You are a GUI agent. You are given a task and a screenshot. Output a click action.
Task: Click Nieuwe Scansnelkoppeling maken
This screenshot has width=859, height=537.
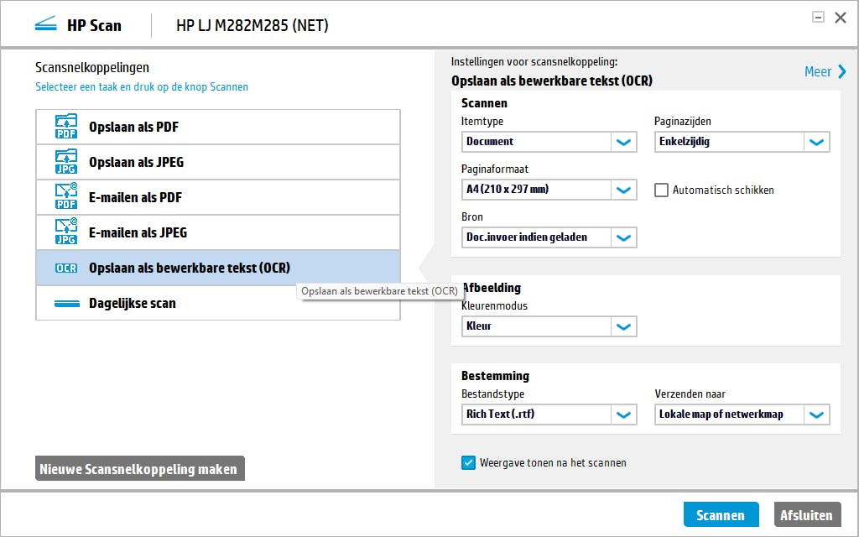[139, 469]
